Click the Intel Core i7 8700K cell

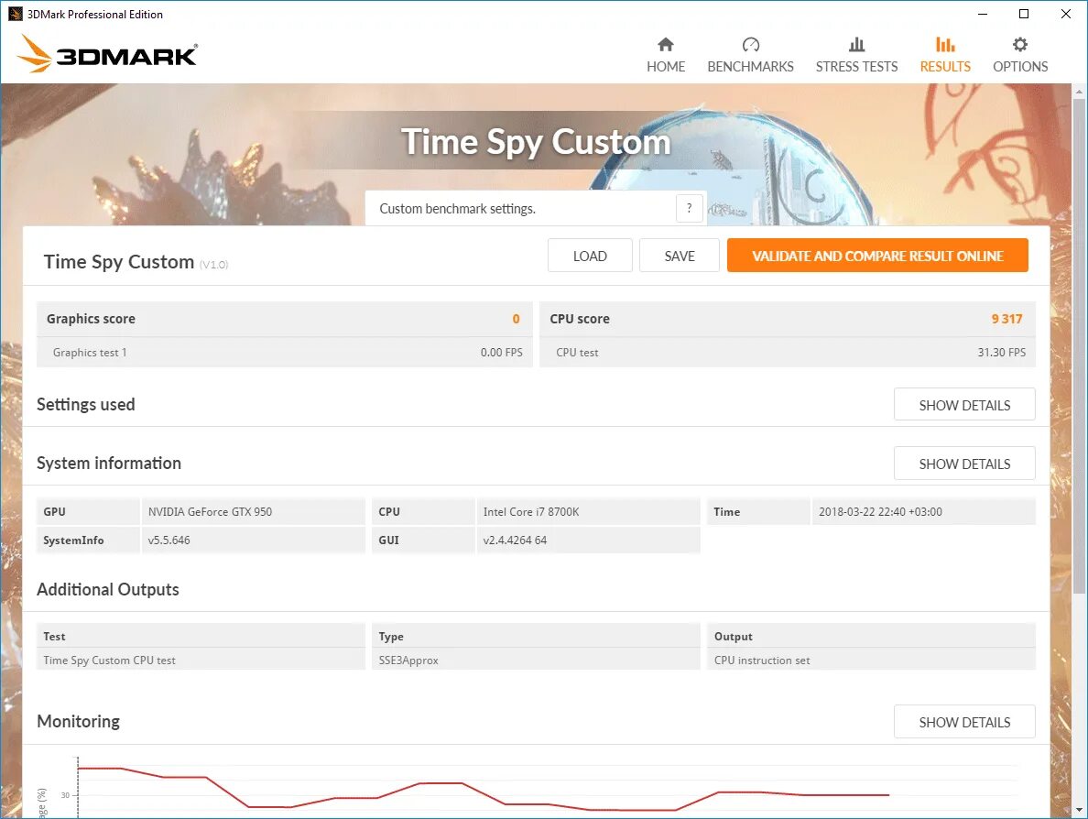(x=588, y=511)
